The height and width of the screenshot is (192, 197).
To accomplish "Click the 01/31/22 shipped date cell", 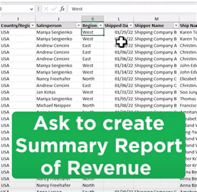I will (x=119, y=92).
